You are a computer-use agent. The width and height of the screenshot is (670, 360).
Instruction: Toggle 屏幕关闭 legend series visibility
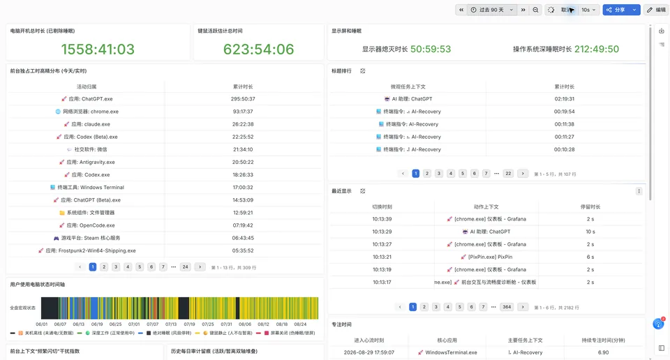click(x=289, y=333)
